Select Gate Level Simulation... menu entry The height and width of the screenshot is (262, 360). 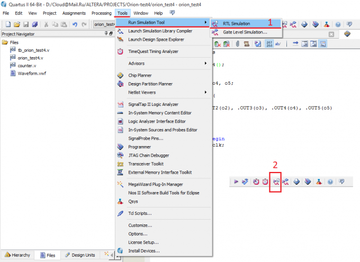(x=245, y=32)
